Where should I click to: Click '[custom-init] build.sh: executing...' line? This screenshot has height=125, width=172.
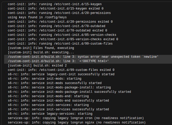pyautogui.click(x=41, y=52)
